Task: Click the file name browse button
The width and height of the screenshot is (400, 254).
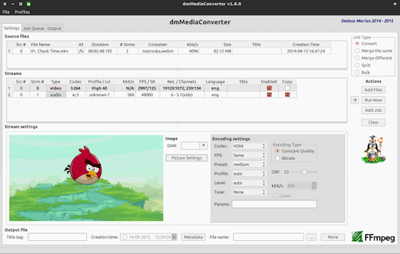Action: click(311, 237)
